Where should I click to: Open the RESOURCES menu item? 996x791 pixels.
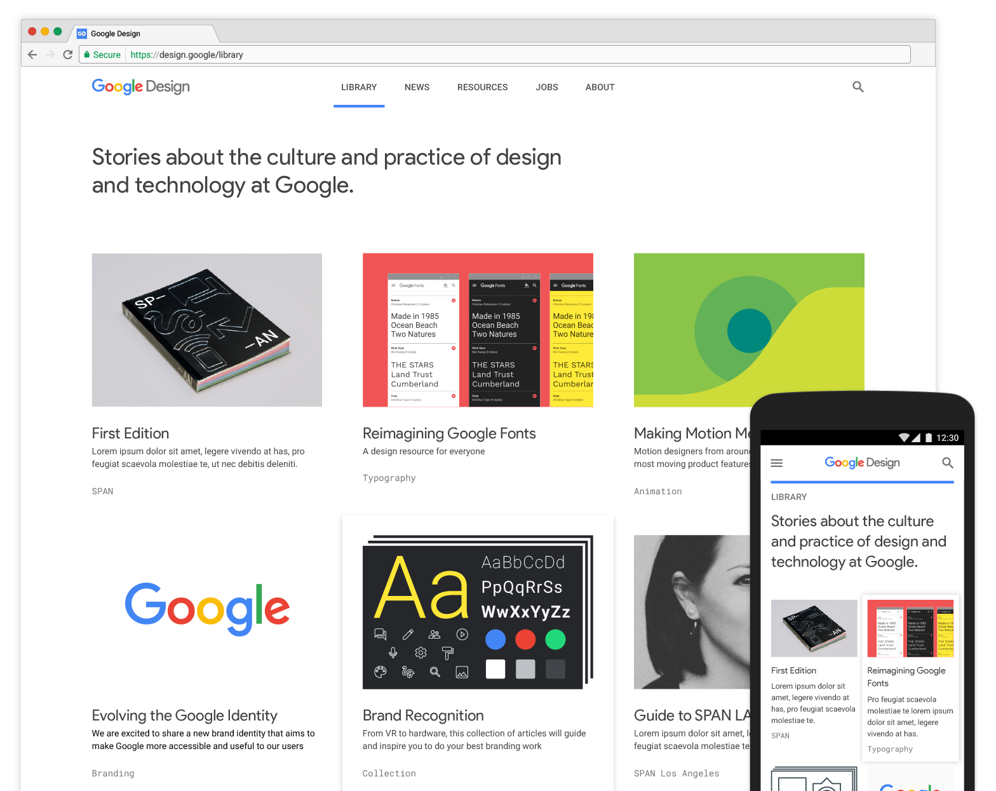(482, 87)
